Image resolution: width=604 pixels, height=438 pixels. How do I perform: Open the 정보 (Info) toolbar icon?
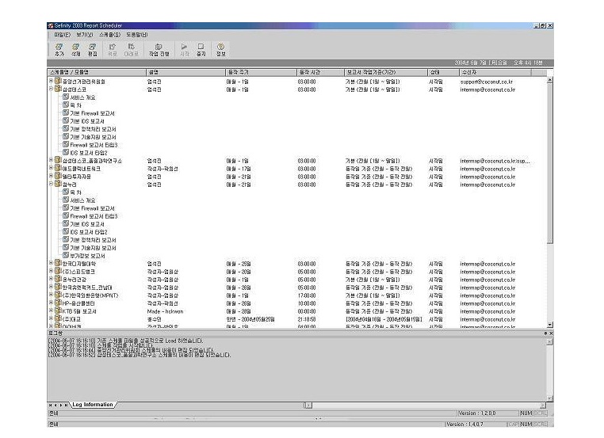(x=220, y=47)
